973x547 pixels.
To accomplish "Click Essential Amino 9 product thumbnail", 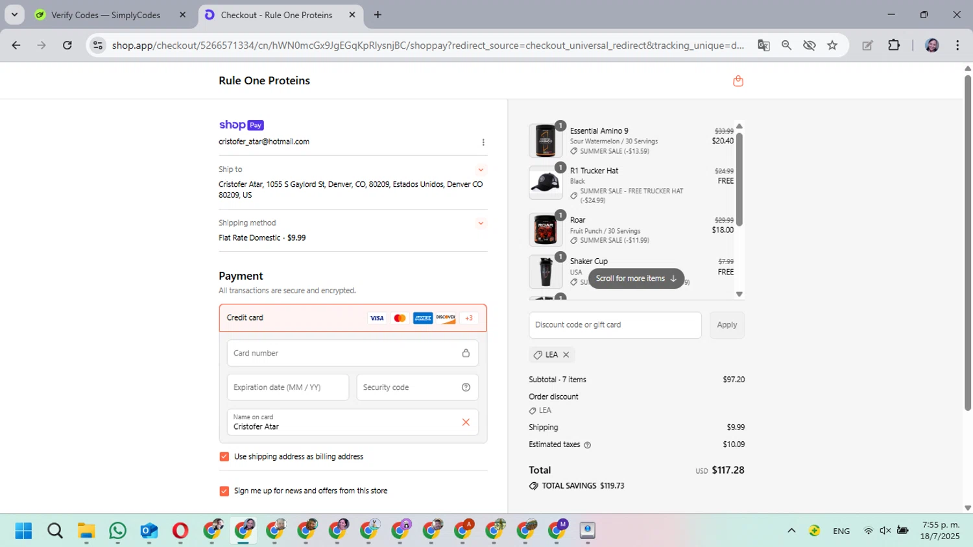I will pos(546,141).
